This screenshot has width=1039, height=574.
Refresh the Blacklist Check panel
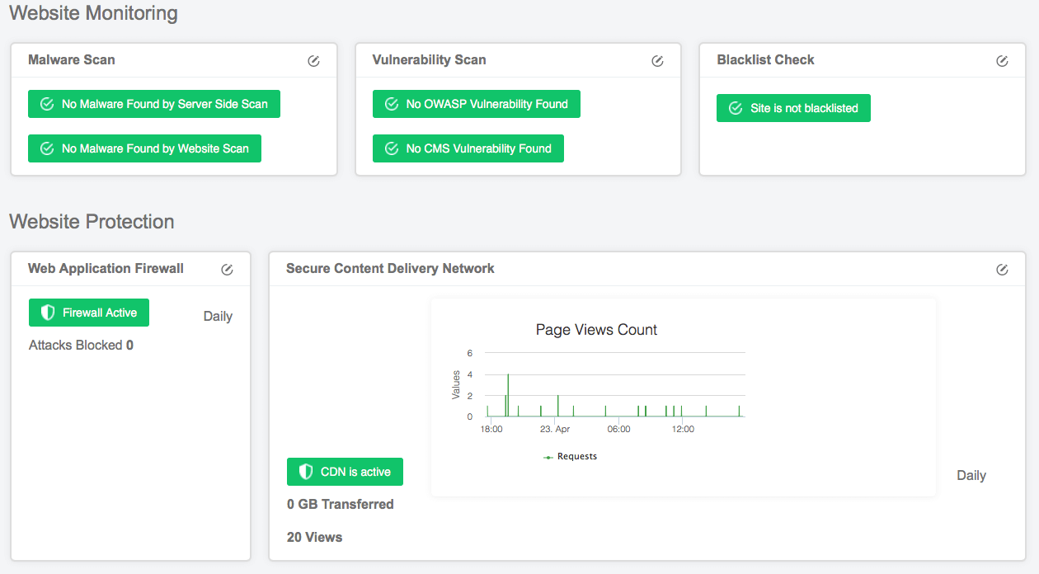1002,60
